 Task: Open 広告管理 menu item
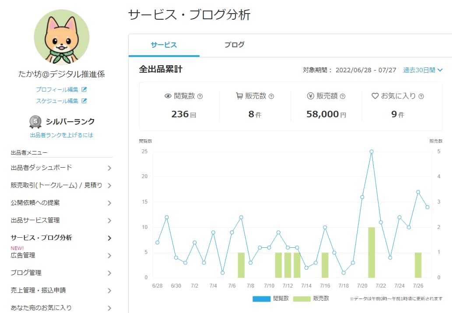click(61, 255)
